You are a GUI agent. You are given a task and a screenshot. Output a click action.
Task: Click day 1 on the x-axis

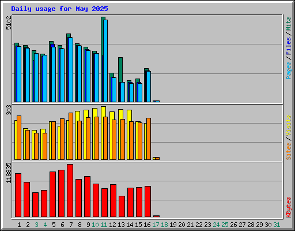pyautogui.click(x=19, y=225)
